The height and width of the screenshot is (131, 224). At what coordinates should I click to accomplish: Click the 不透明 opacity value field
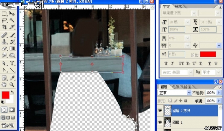point(211,93)
